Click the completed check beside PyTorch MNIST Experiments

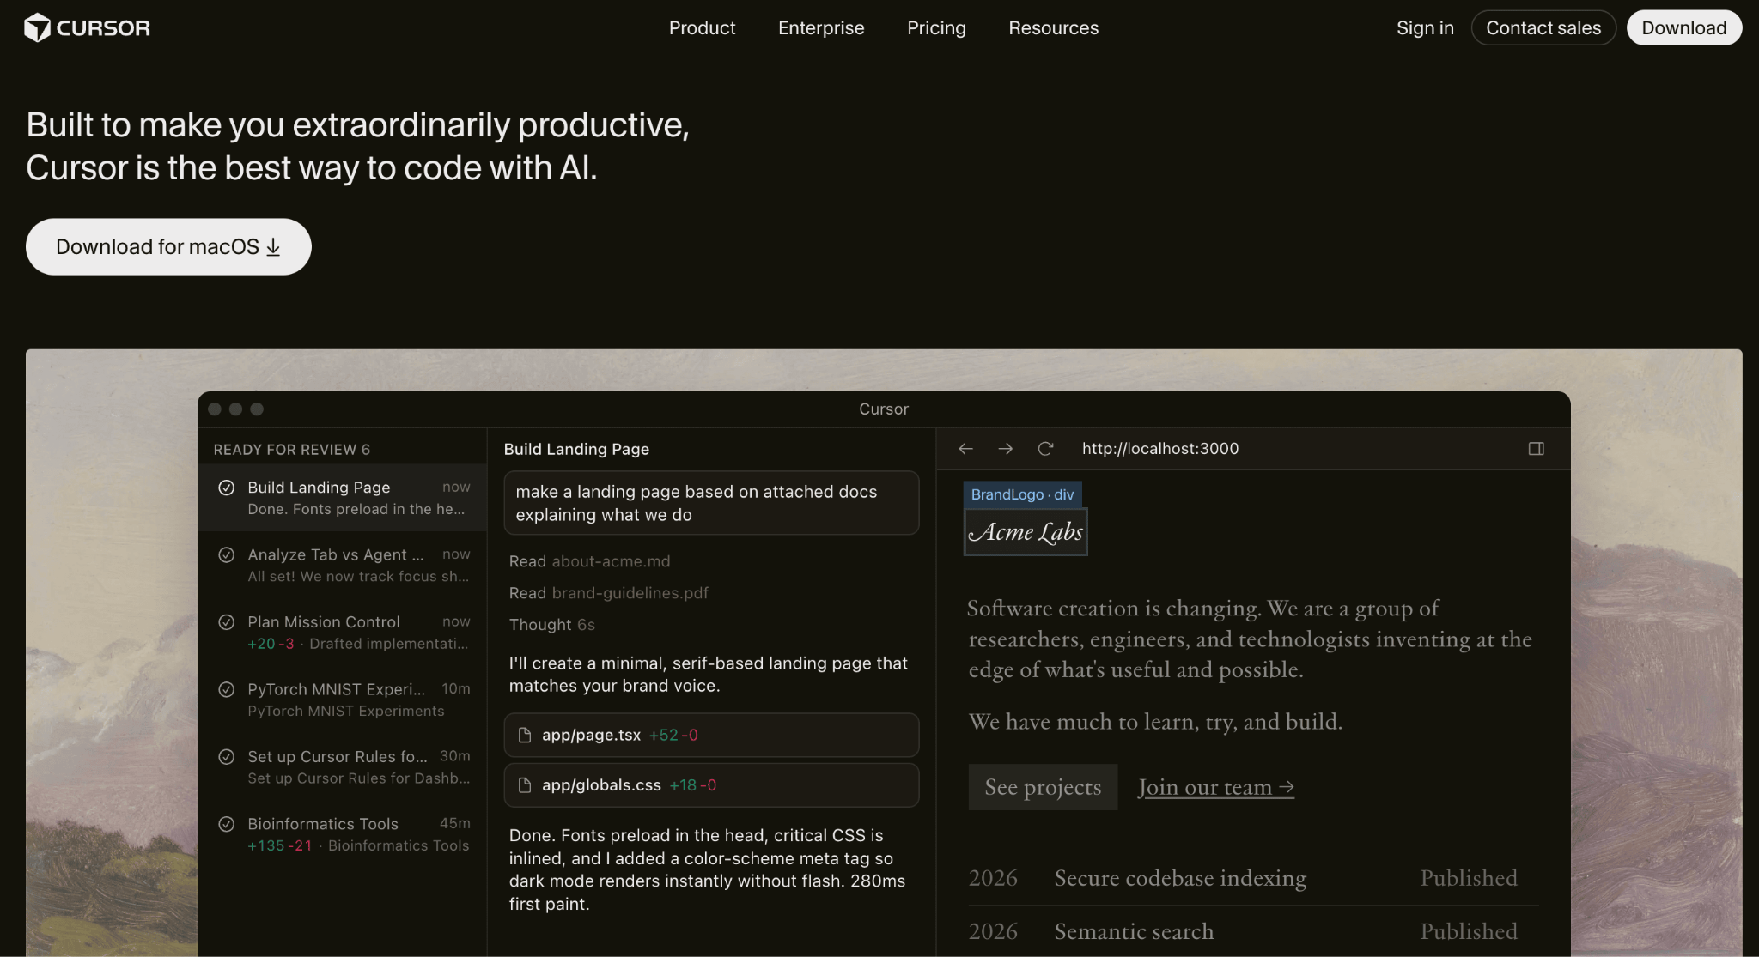(227, 689)
